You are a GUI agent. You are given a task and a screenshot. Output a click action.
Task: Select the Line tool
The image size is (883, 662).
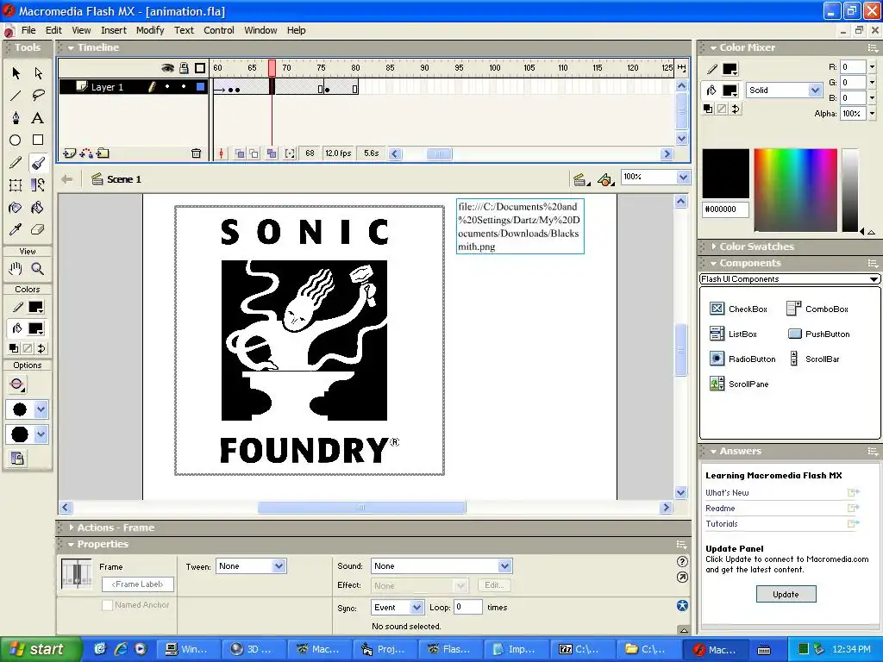coord(16,95)
